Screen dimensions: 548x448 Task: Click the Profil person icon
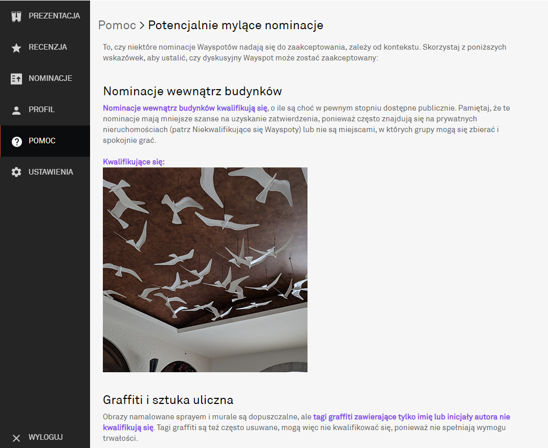click(15, 109)
